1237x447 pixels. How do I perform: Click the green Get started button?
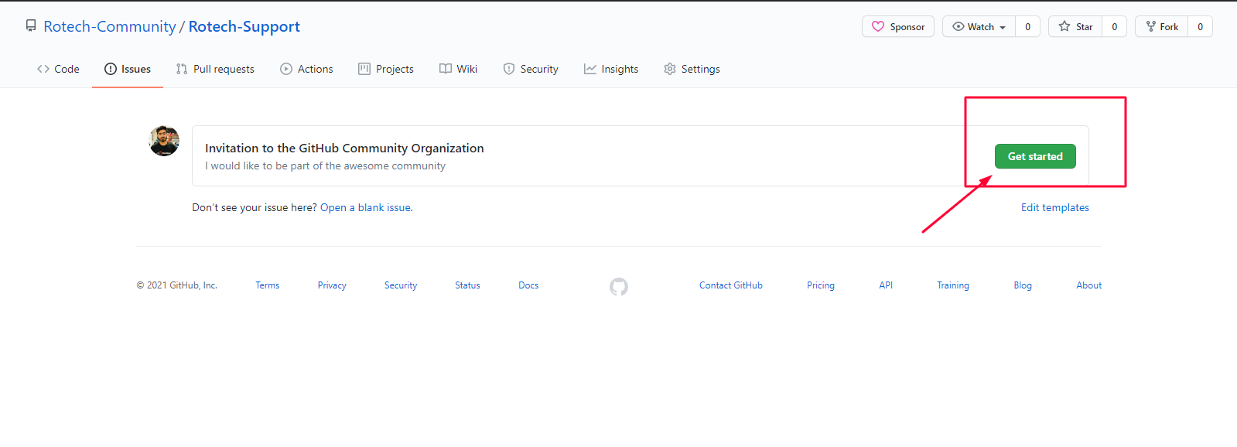pyautogui.click(x=1035, y=156)
